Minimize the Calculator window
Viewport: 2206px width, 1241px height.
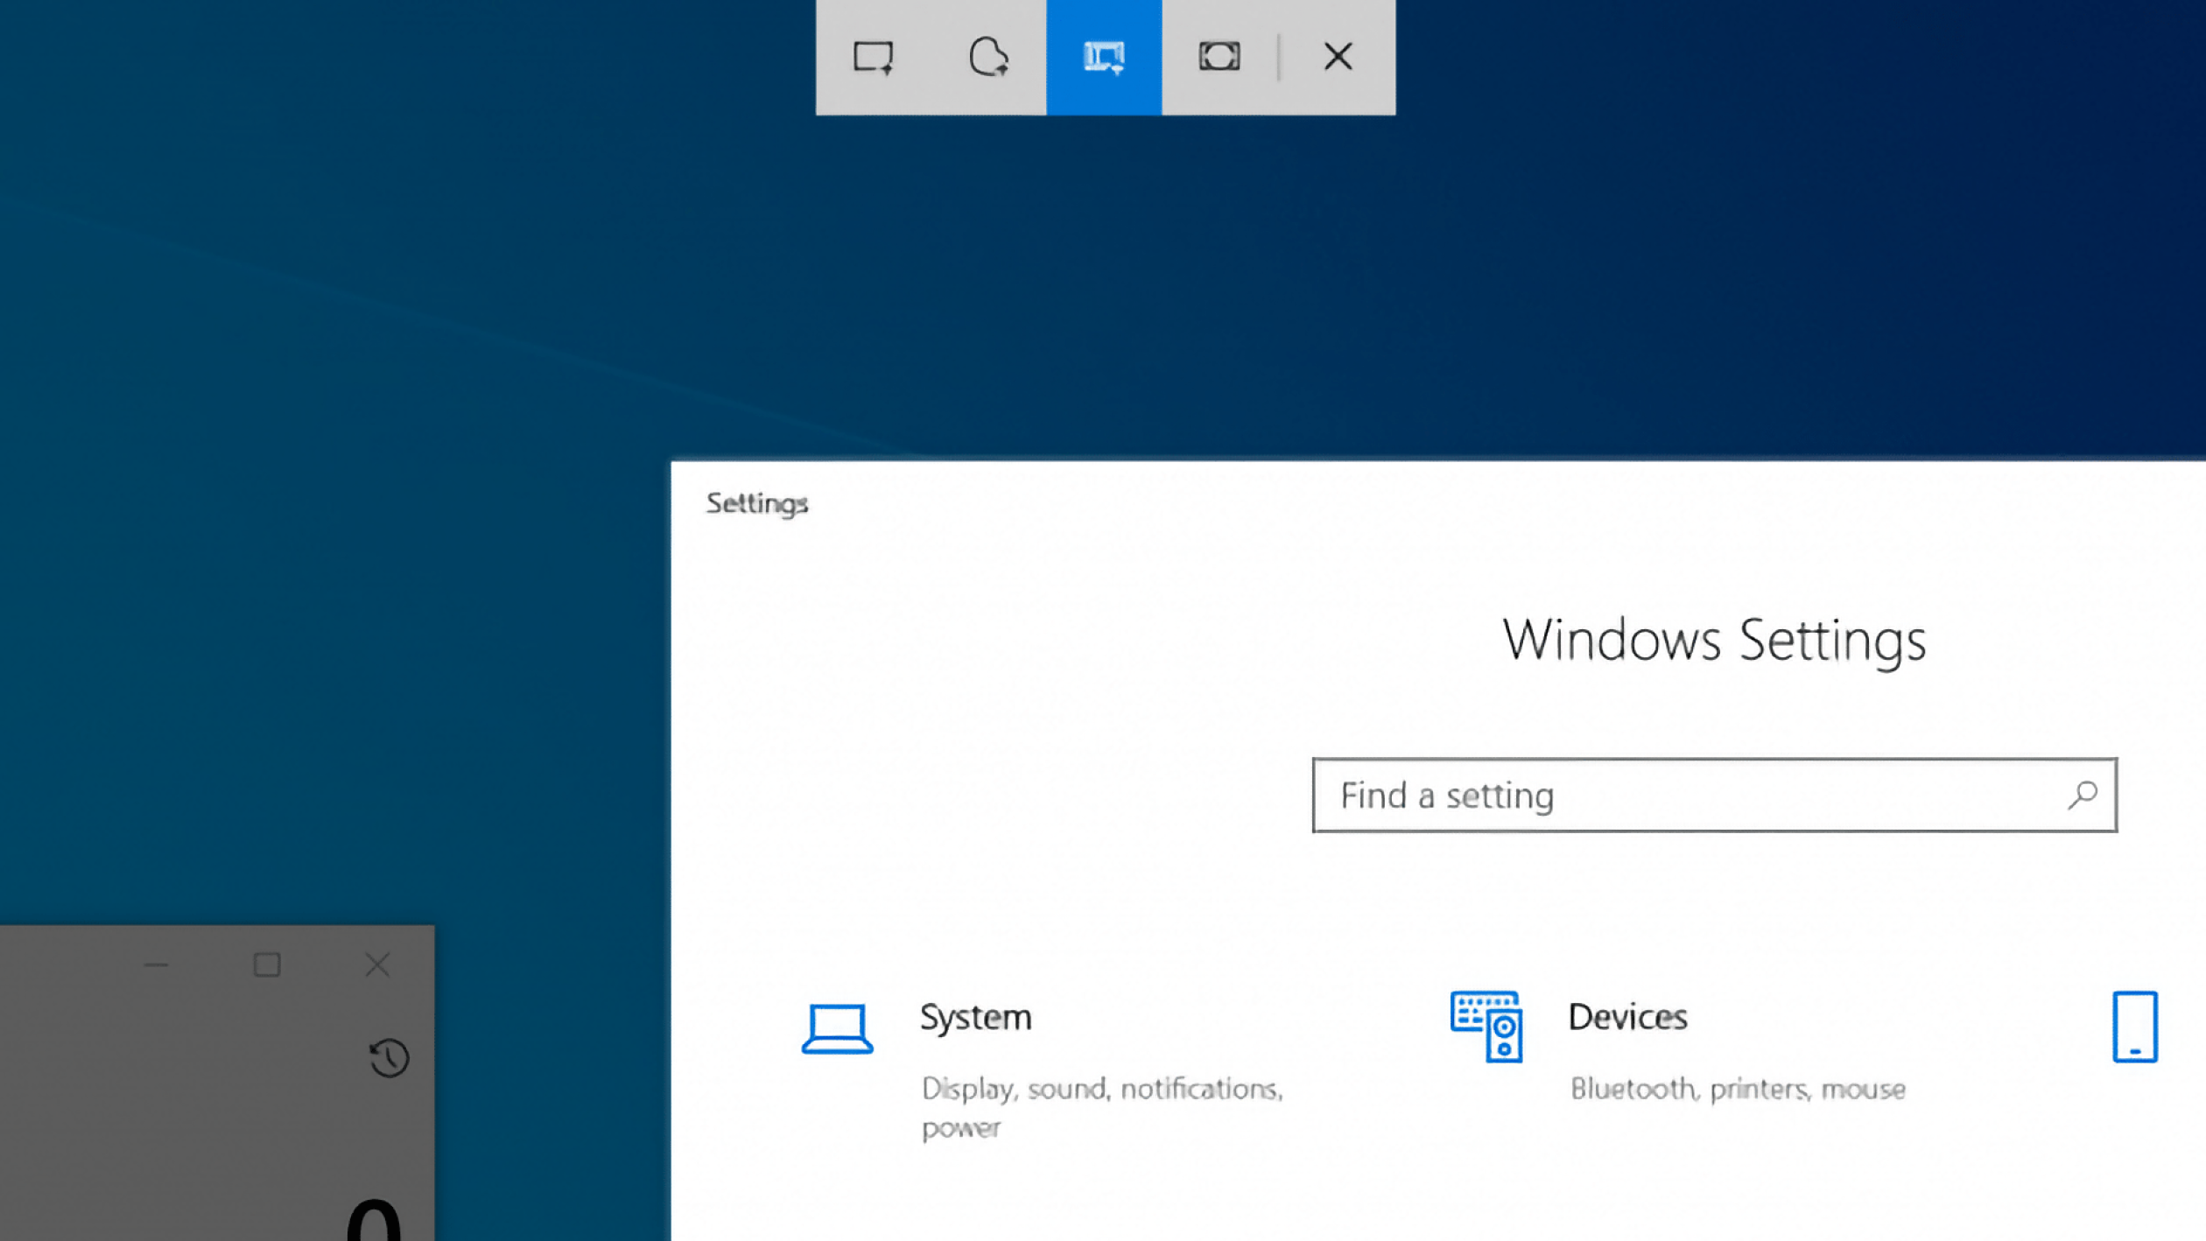[x=157, y=964]
